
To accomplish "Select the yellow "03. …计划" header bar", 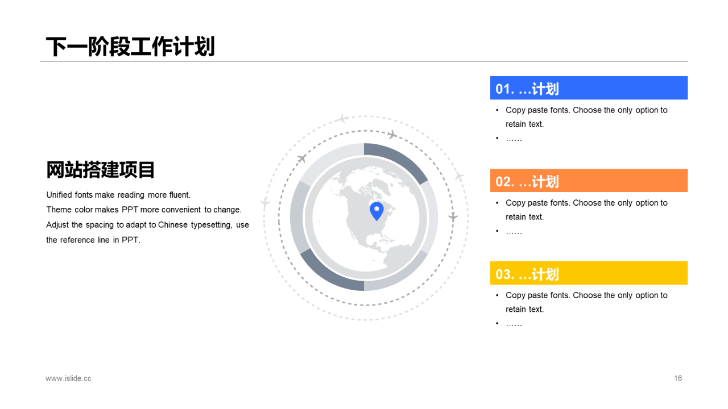I will click(589, 273).
